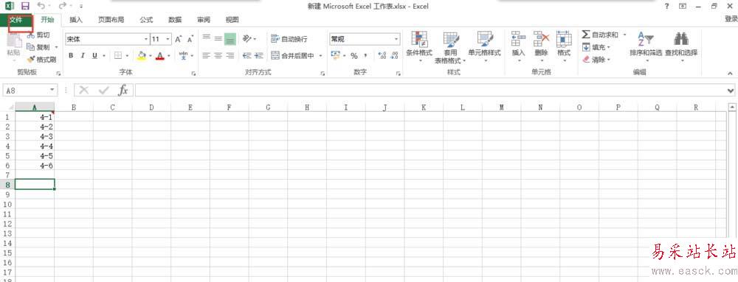This screenshot has width=738, height=282.
Task: Click Sign in (登录) link
Action: coord(731,19)
